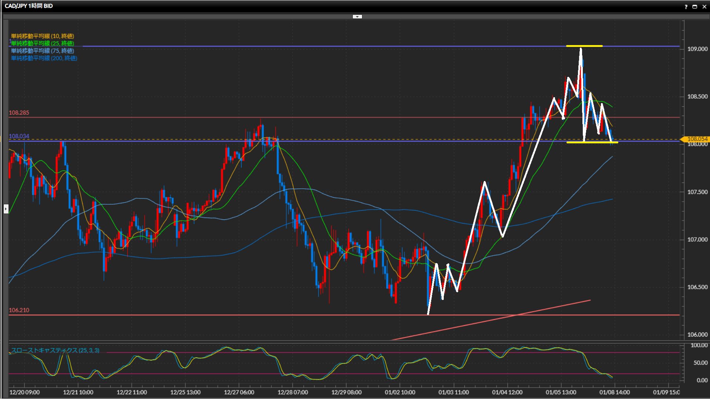The width and height of the screenshot is (710, 399).
Task: Click the orange current price tag 108.054
Action: click(x=697, y=139)
